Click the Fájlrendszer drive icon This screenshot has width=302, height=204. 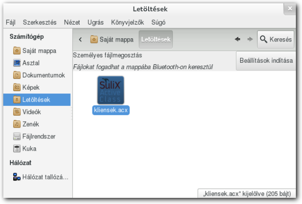click(17, 136)
